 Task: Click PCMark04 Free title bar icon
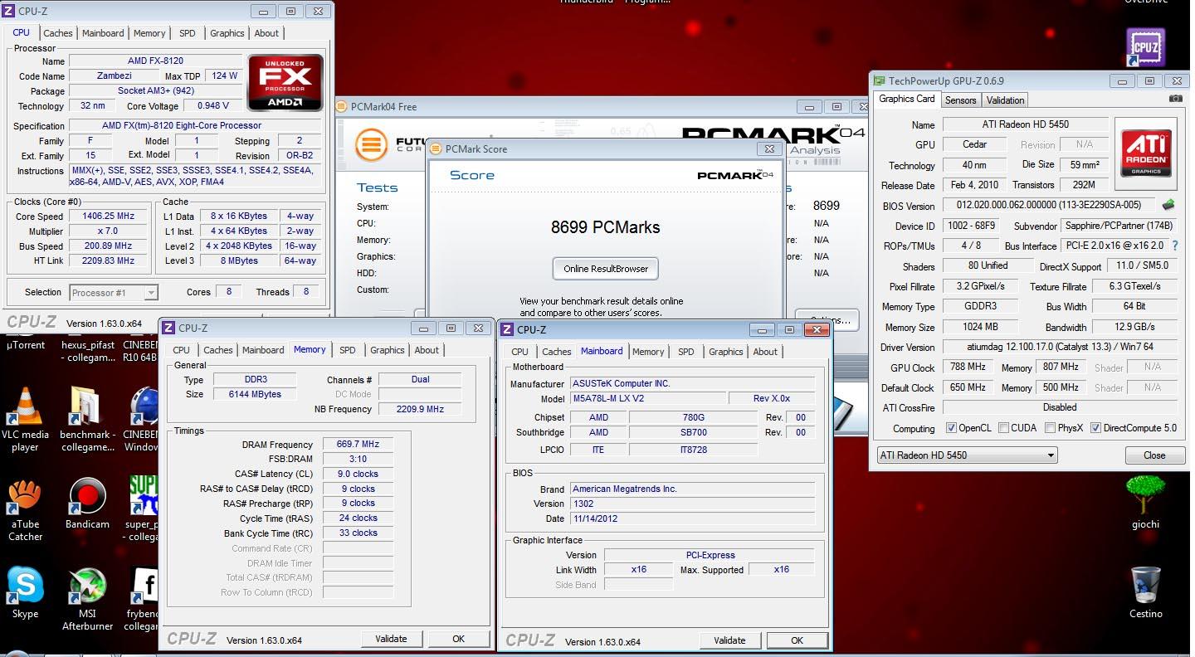click(x=343, y=106)
